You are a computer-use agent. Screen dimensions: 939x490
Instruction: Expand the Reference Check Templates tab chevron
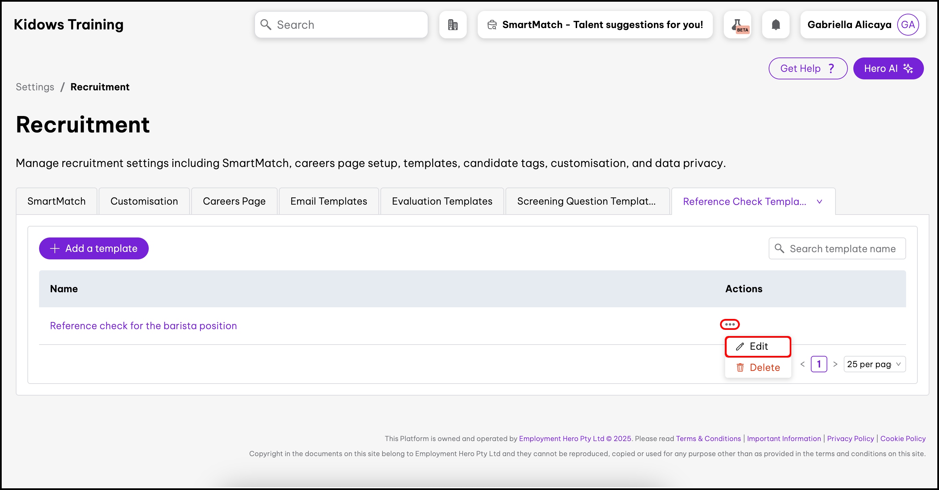[819, 202]
